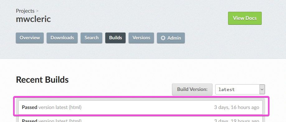This screenshot has width=286, height=122.
Task: Open the Passed build from 19 hours ago
Action: (141, 119)
